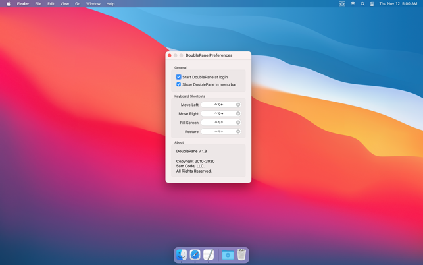423x265 pixels.
Task: Click the Restore shortcut field
Action: [x=220, y=131]
